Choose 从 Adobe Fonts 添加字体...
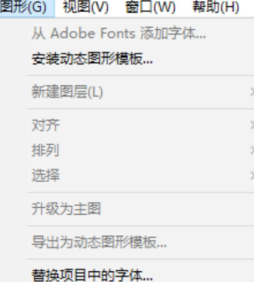Viewport: 254px width, 282px height. click(141, 33)
